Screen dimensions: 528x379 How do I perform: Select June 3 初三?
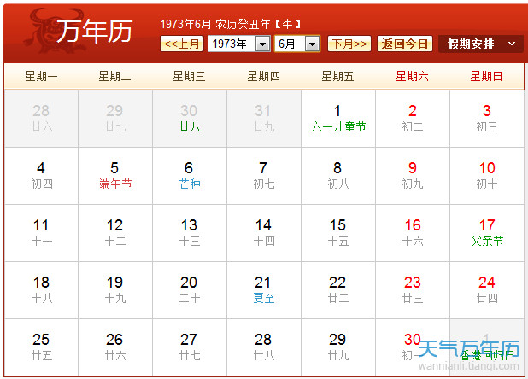coord(487,119)
